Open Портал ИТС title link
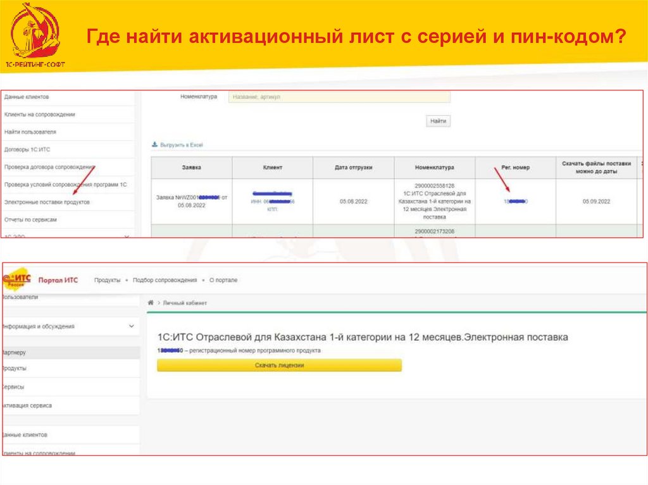Screen dimensions: 648x485 [x=58, y=279]
